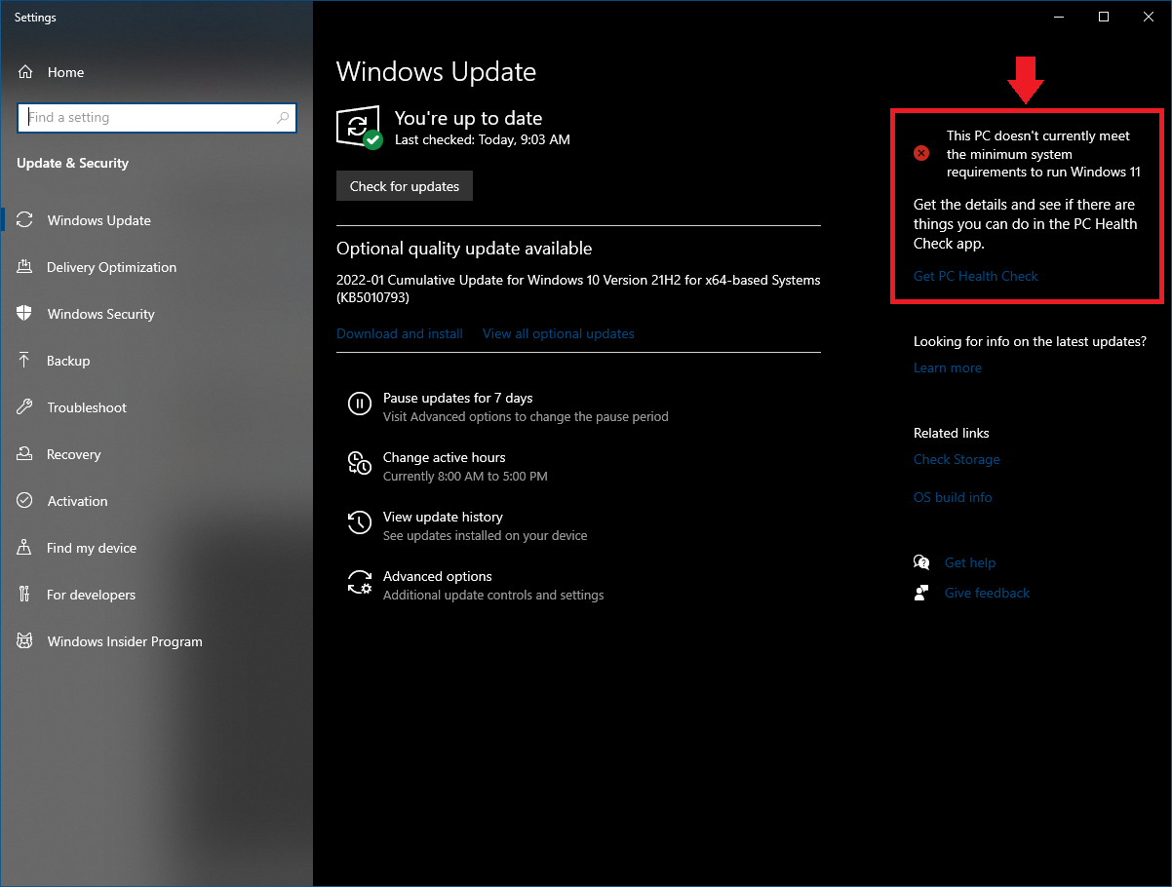
Task: Click the Find my device person icon
Action: point(25,548)
